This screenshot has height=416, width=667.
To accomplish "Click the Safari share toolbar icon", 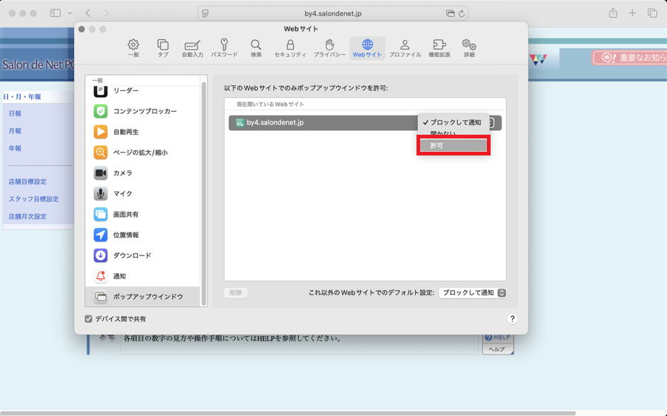I will tap(613, 13).
